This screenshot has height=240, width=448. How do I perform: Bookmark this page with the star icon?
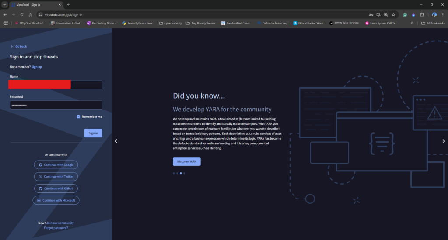click(393, 14)
